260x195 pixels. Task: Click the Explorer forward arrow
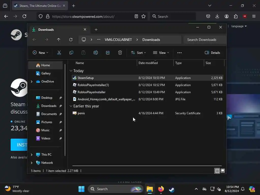tap(46, 40)
